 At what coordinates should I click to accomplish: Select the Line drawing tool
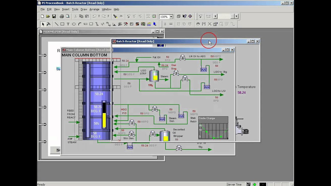(56, 24)
